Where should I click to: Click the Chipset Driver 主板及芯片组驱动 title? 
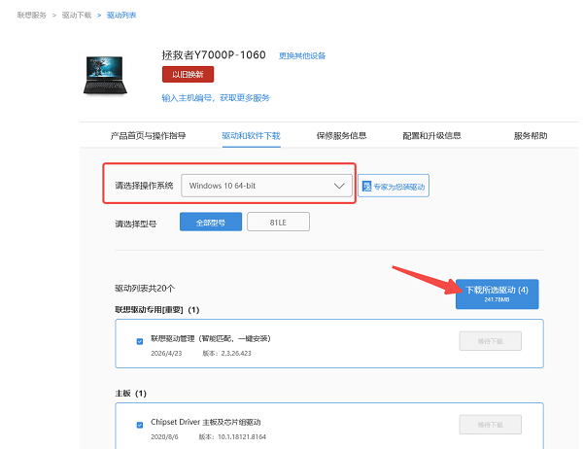(206, 422)
